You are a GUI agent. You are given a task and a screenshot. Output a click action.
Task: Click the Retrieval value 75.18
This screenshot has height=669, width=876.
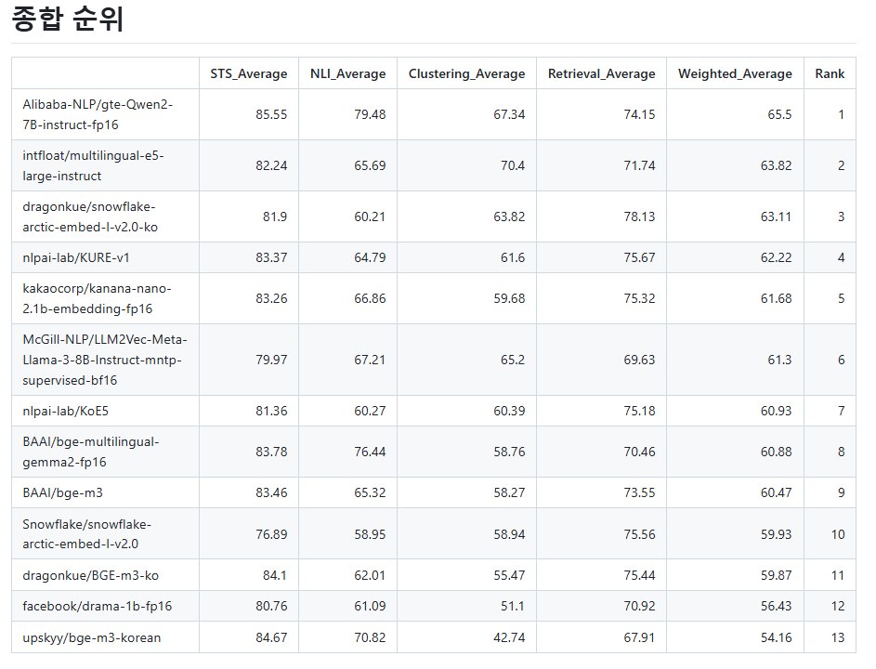point(639,411)
